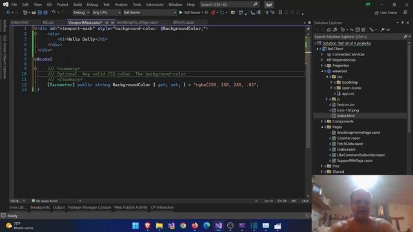Open the Analyze menu

coord(121,5)
